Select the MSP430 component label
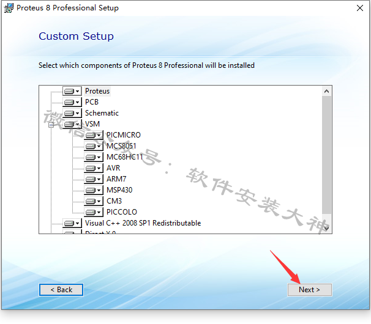 click(x=119, y=190)
